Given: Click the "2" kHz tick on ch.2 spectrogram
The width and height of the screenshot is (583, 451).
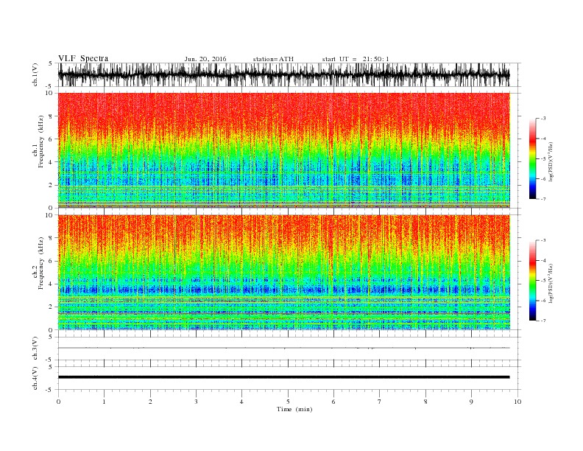Looking at the screenshot, I should (51, 307).
